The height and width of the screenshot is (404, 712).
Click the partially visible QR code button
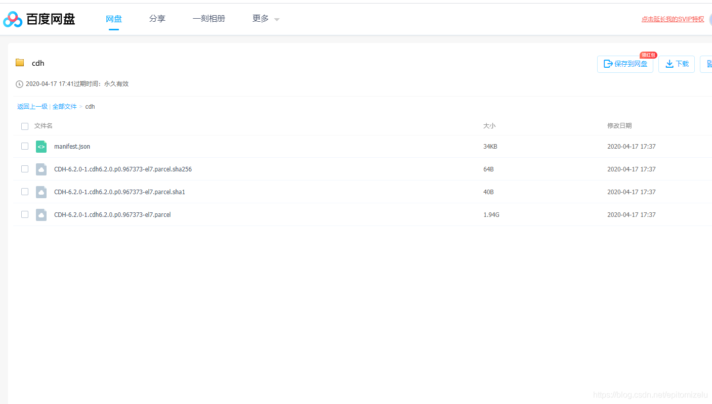[706, 64]
